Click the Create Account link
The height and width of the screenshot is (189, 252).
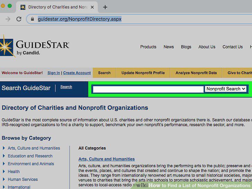pos(77,73)
